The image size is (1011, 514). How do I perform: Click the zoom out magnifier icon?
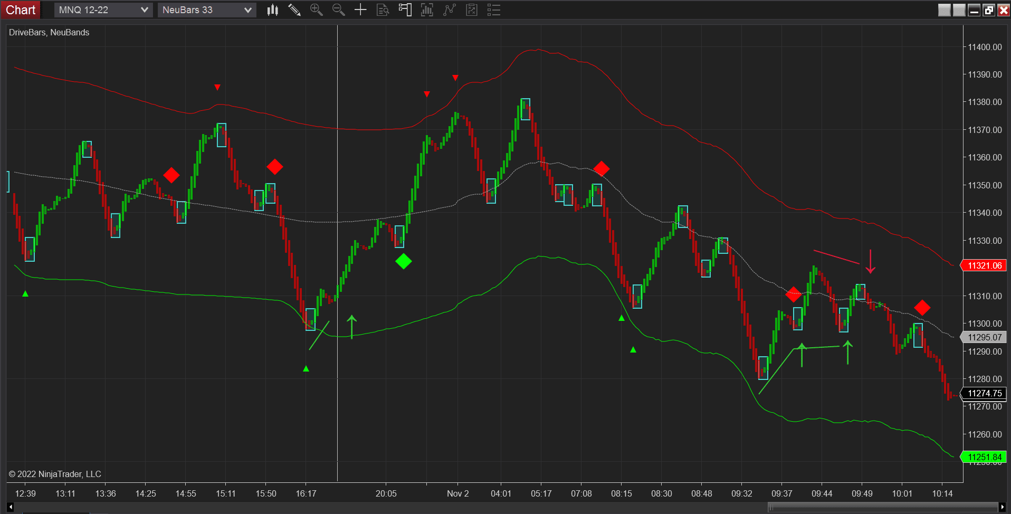[338, 9]
